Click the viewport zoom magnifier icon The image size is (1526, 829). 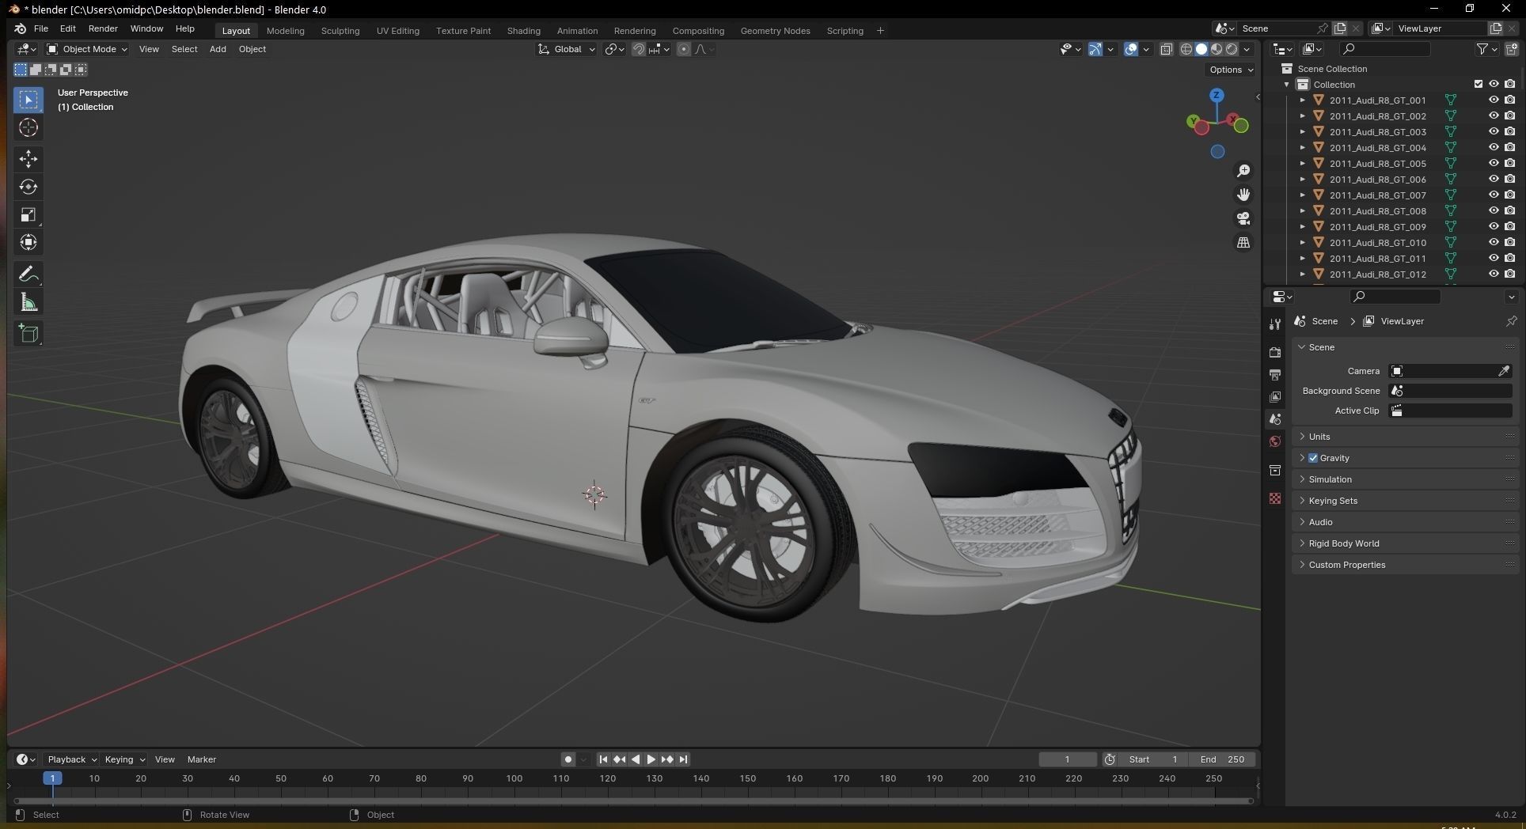1243,171
